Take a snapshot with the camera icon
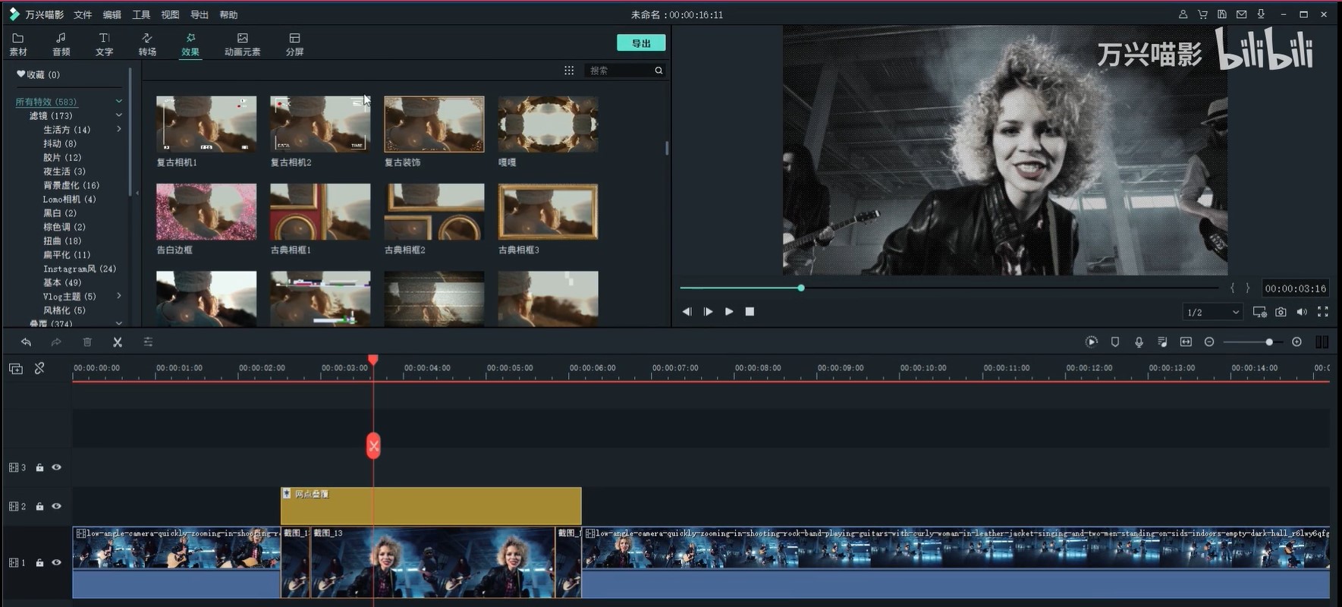Viewport: 1342px width, 607px height. pyautogui.click(x=1281, y=312)
